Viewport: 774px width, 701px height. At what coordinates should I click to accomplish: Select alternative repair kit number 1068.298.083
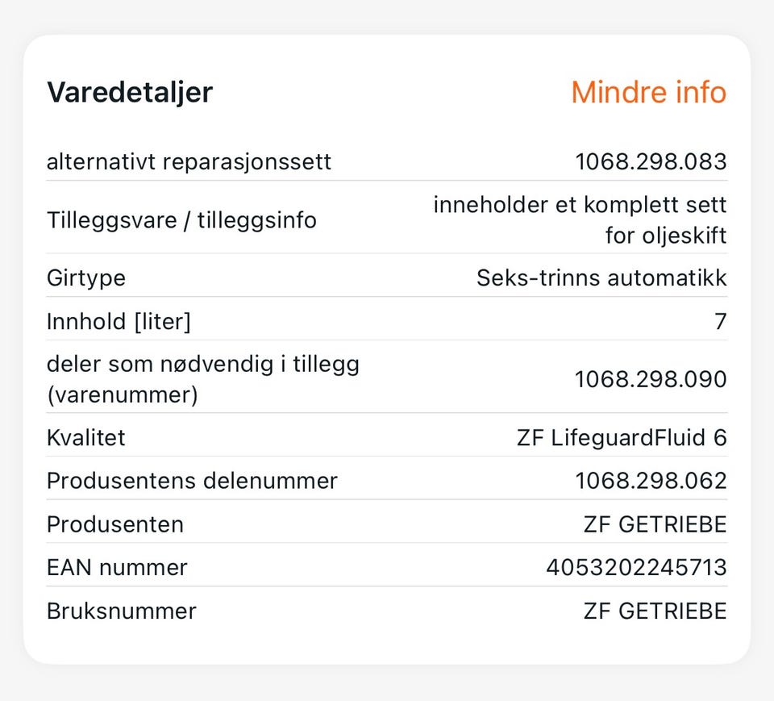click(650, 162)
